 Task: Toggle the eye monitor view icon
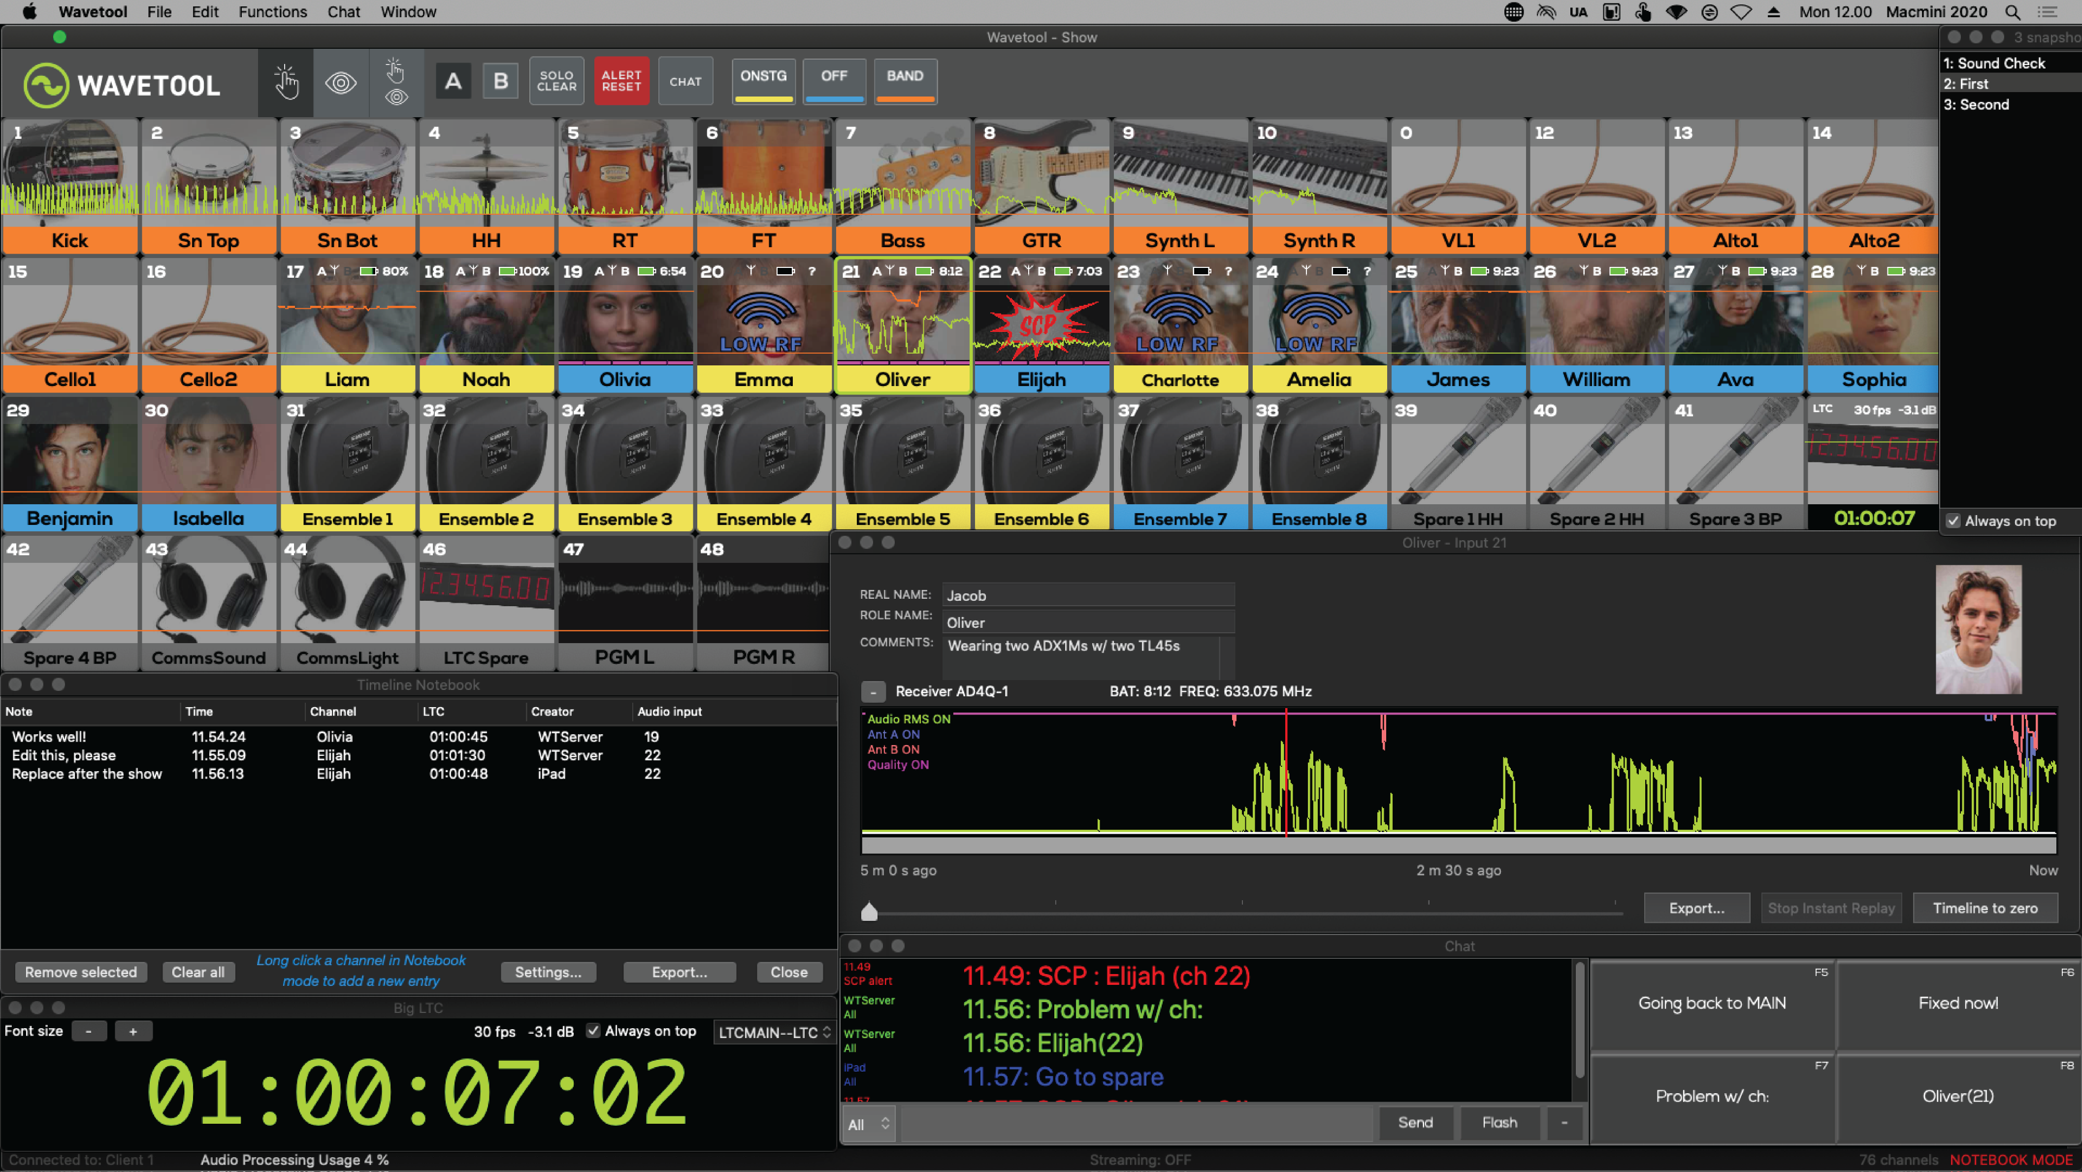click(341, 82)
